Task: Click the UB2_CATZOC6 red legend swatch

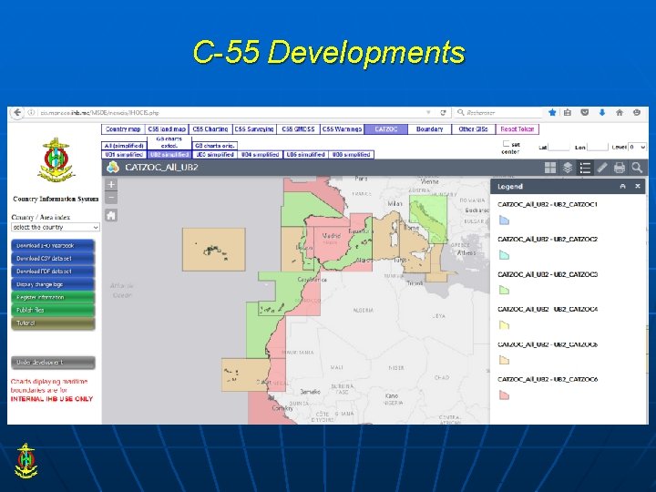Action: [504, 395]
